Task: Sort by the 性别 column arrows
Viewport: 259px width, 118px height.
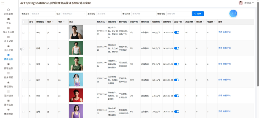Action: click(x=53, y=22)
